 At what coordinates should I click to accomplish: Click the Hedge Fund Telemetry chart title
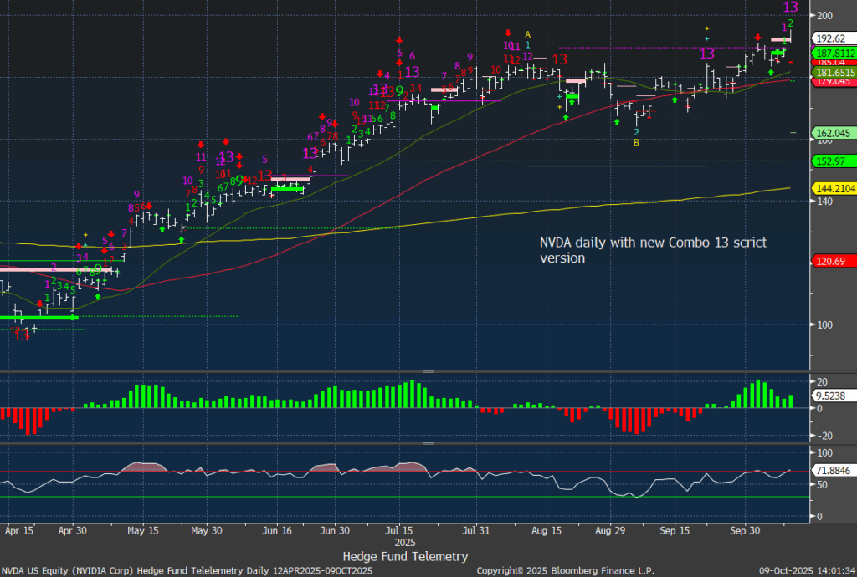[x=405, y=556]
